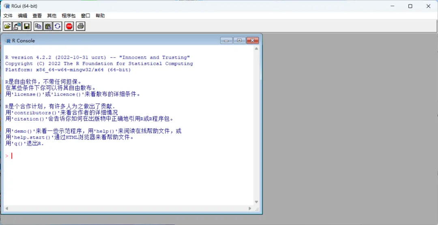
Task: Open the 窗口 menu
Action: tap(86, 16)
